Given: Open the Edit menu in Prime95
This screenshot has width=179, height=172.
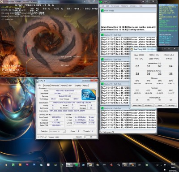Looking at the screenshot, I should click(107, 6).
